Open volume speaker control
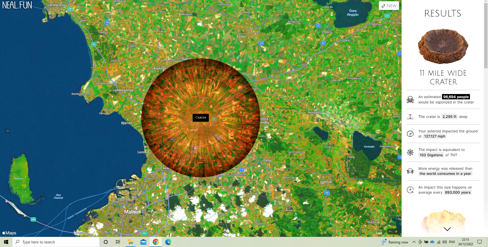Viewport: 488px width, 247px height. click(445, 242)
